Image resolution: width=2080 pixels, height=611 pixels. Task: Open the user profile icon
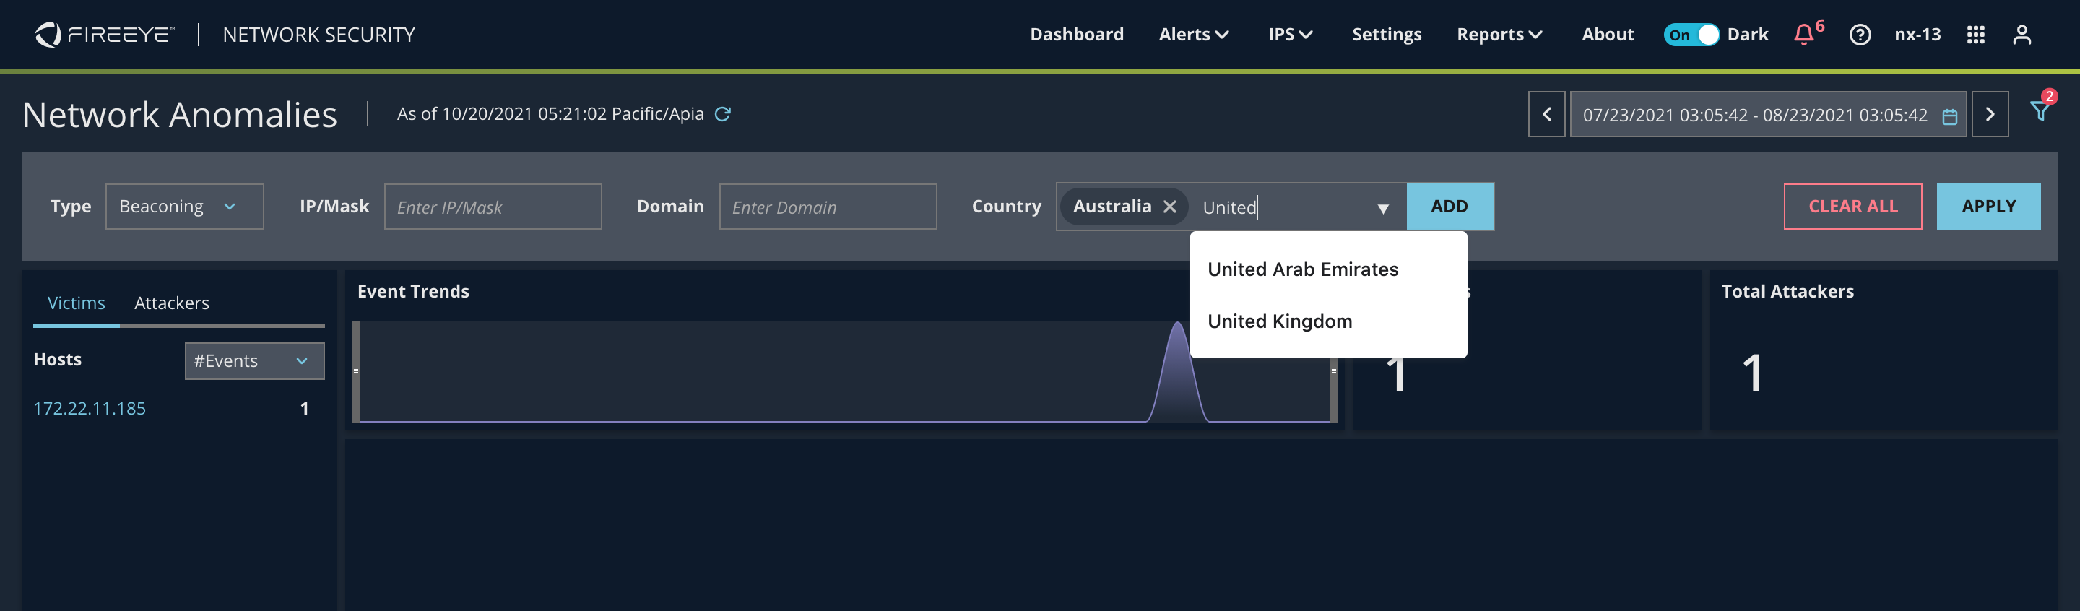pyautogui.click(x=2021, y=35)
